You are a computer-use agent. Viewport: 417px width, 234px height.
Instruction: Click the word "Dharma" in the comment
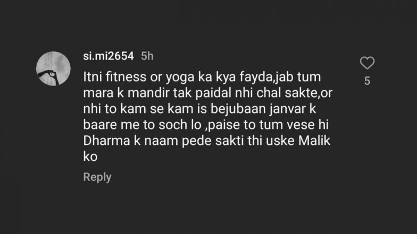point(106,141)
